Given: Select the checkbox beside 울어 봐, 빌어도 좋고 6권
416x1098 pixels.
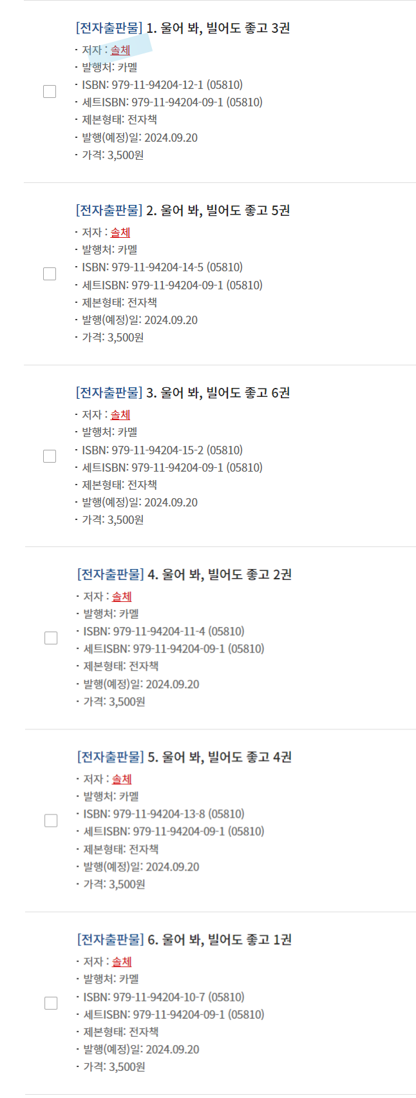Looking at the screenshot, I should [x=50, y=456].
